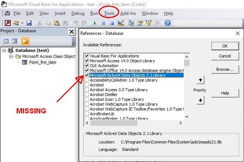Check the Acrobat Distiller reference
The width and height of the screenshot is (244, 162).
[x=87, y=95]
